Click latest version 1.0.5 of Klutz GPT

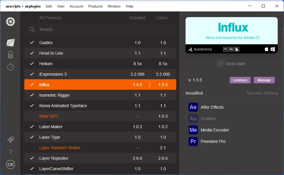[163, 116]
